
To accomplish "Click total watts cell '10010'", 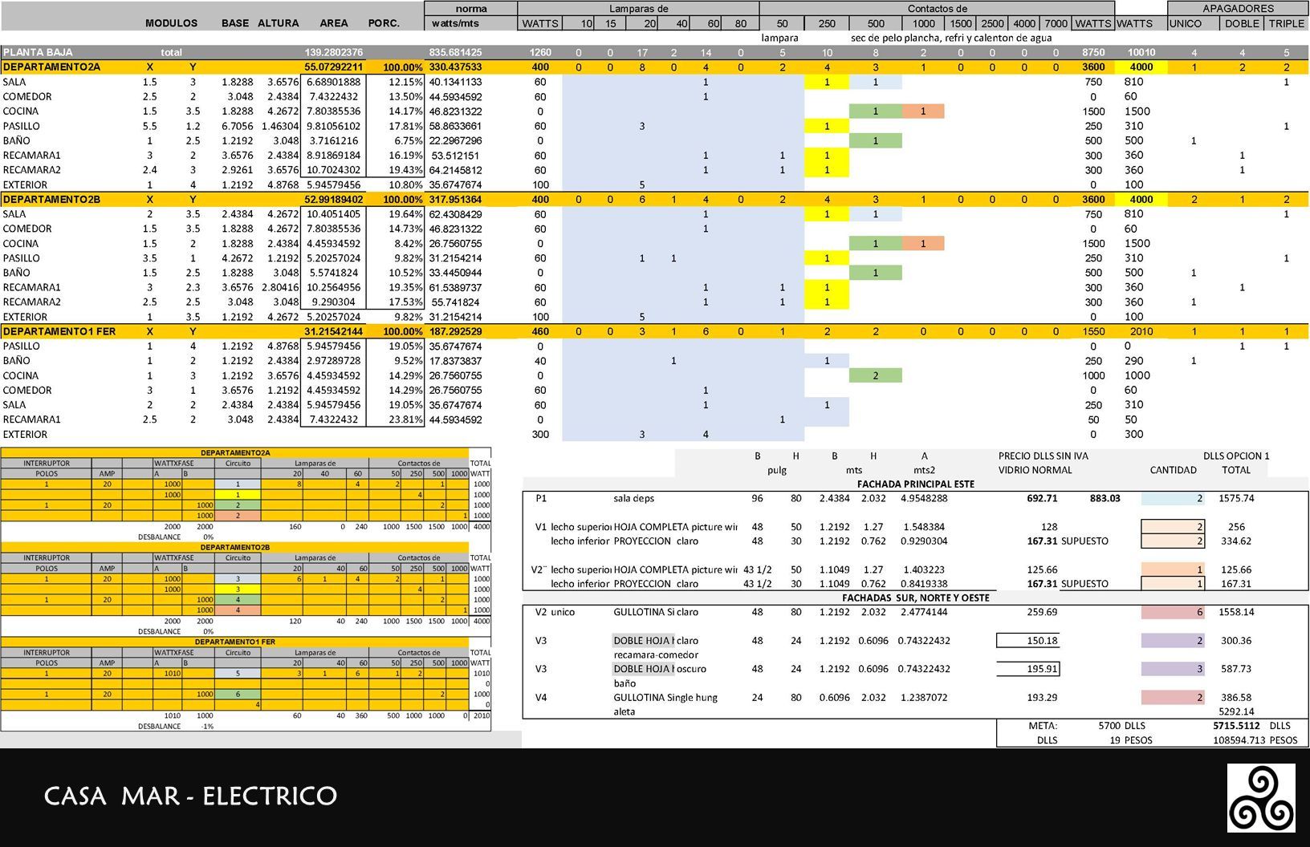I will click(x=1141, y=52).
